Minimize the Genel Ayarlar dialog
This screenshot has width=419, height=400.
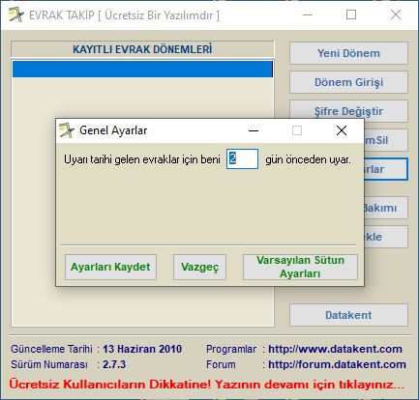click(x=254, y=130)
